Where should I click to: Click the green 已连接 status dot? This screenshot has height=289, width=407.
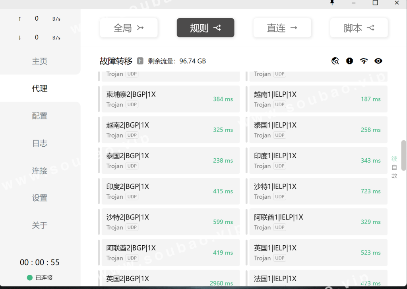click(x=29, y=277)
